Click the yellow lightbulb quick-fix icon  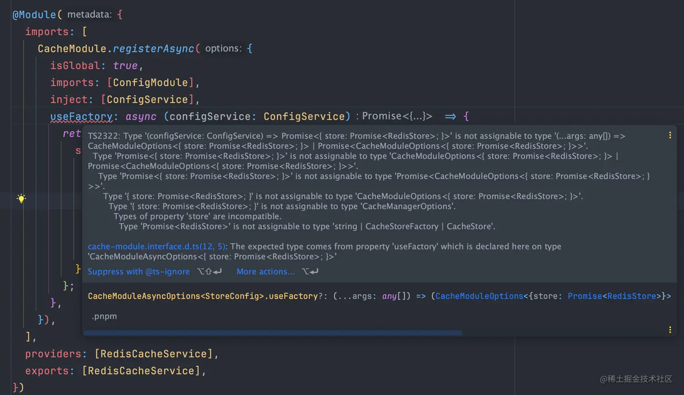[x=21, y=198]
